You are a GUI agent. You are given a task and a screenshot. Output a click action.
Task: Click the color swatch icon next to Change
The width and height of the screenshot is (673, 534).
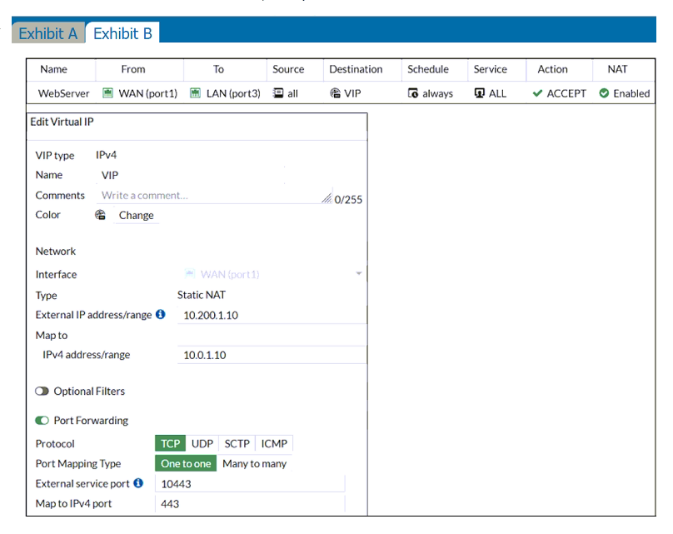pyautogui.click(x=101, y=215)
